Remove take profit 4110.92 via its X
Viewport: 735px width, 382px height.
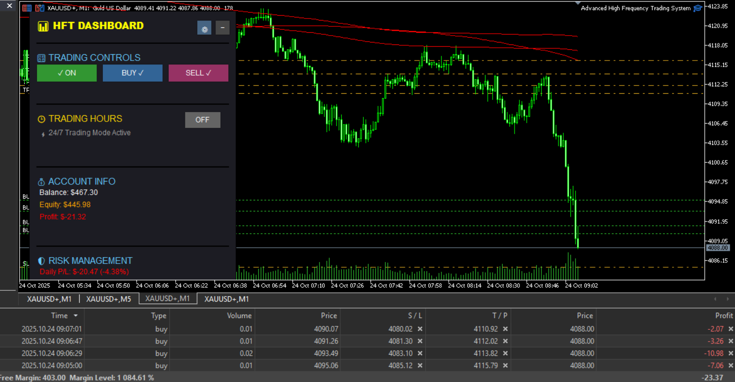[x=505, y=329]
